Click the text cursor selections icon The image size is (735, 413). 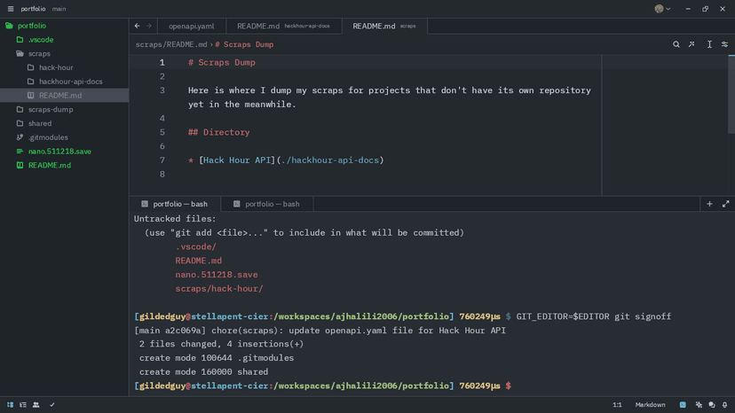click(x=709, y=44)
